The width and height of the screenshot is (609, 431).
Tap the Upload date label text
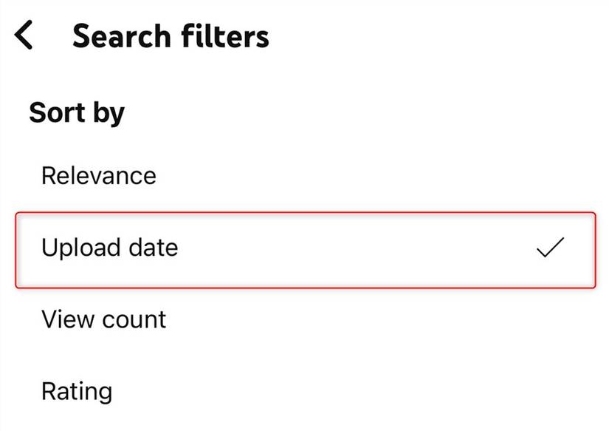[x=109, y=248]
